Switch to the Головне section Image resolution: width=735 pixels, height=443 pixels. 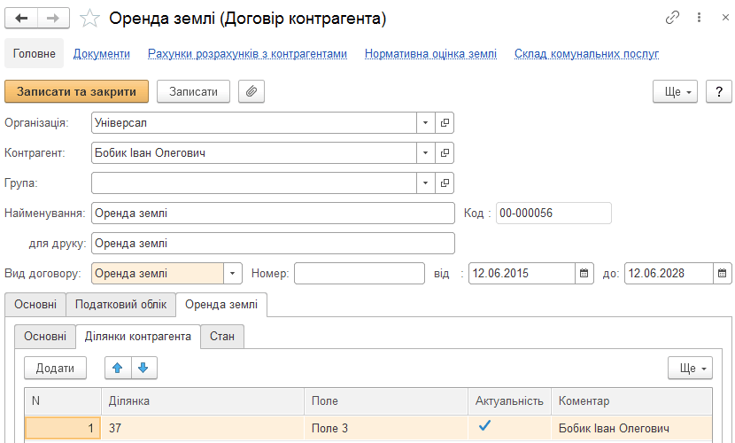pos(35,53)
